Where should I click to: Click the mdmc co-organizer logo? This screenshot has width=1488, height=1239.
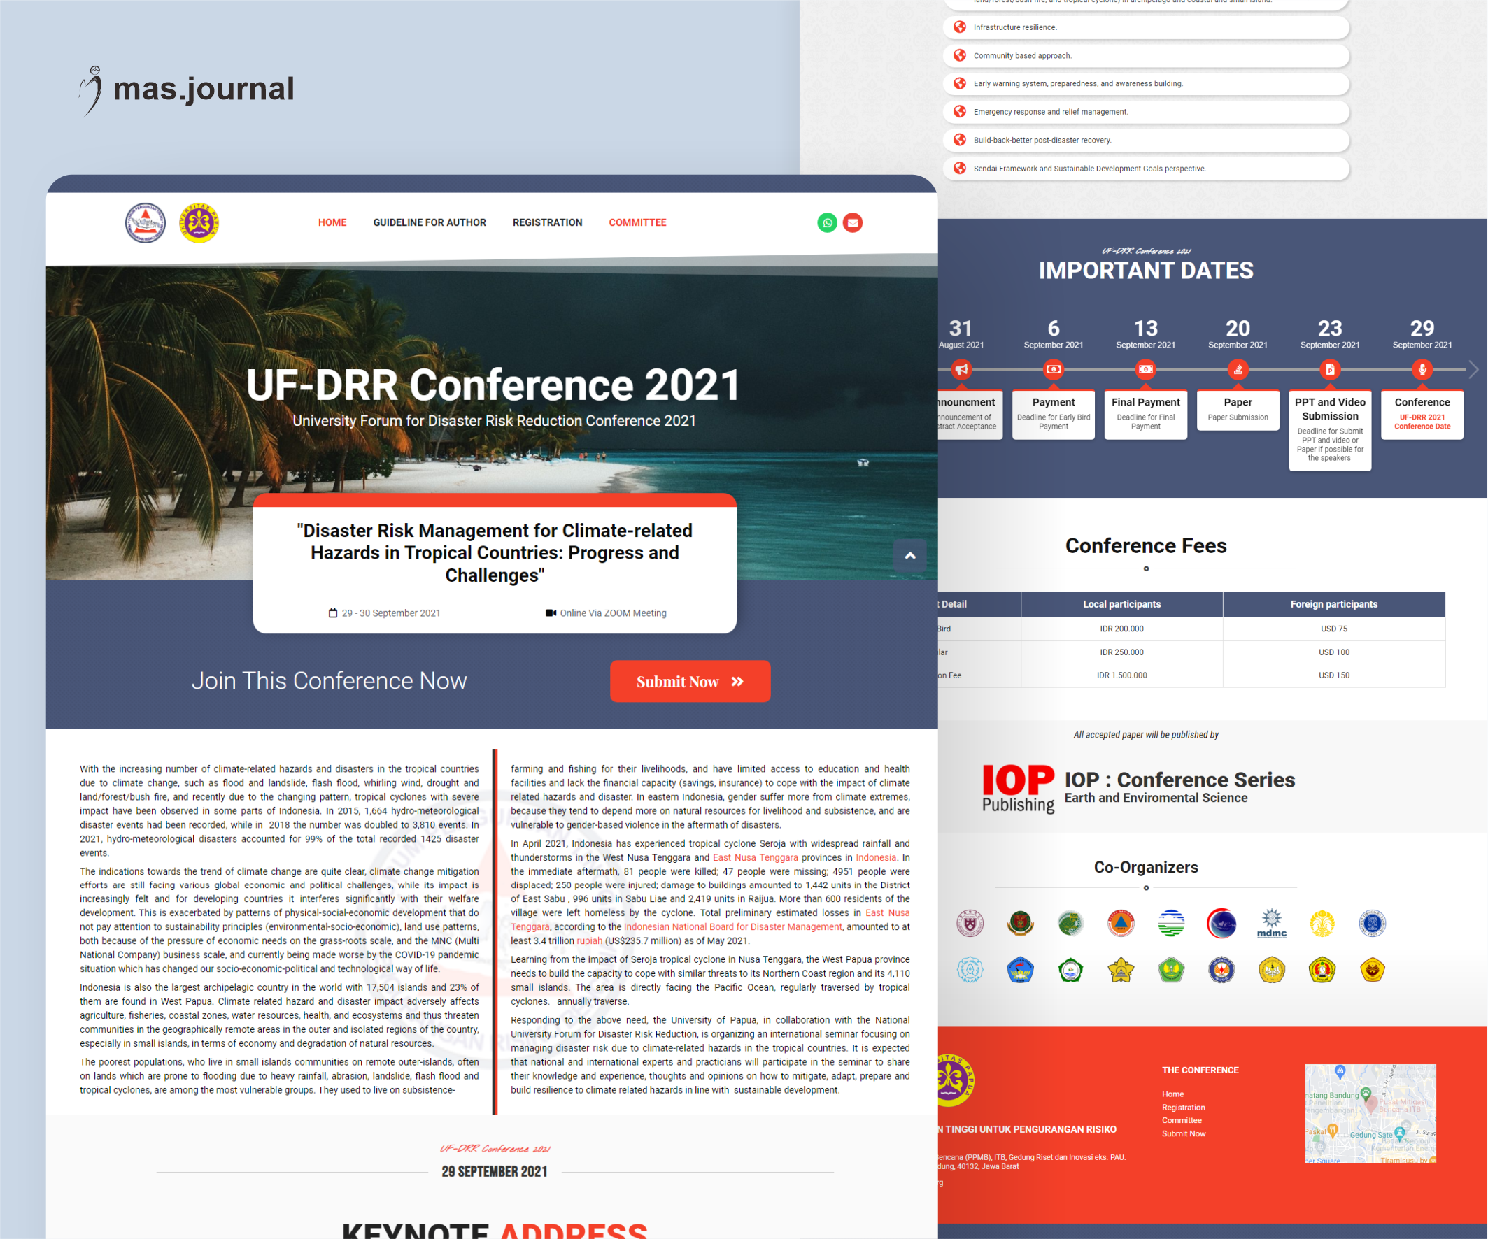(x=1272, y=923)
